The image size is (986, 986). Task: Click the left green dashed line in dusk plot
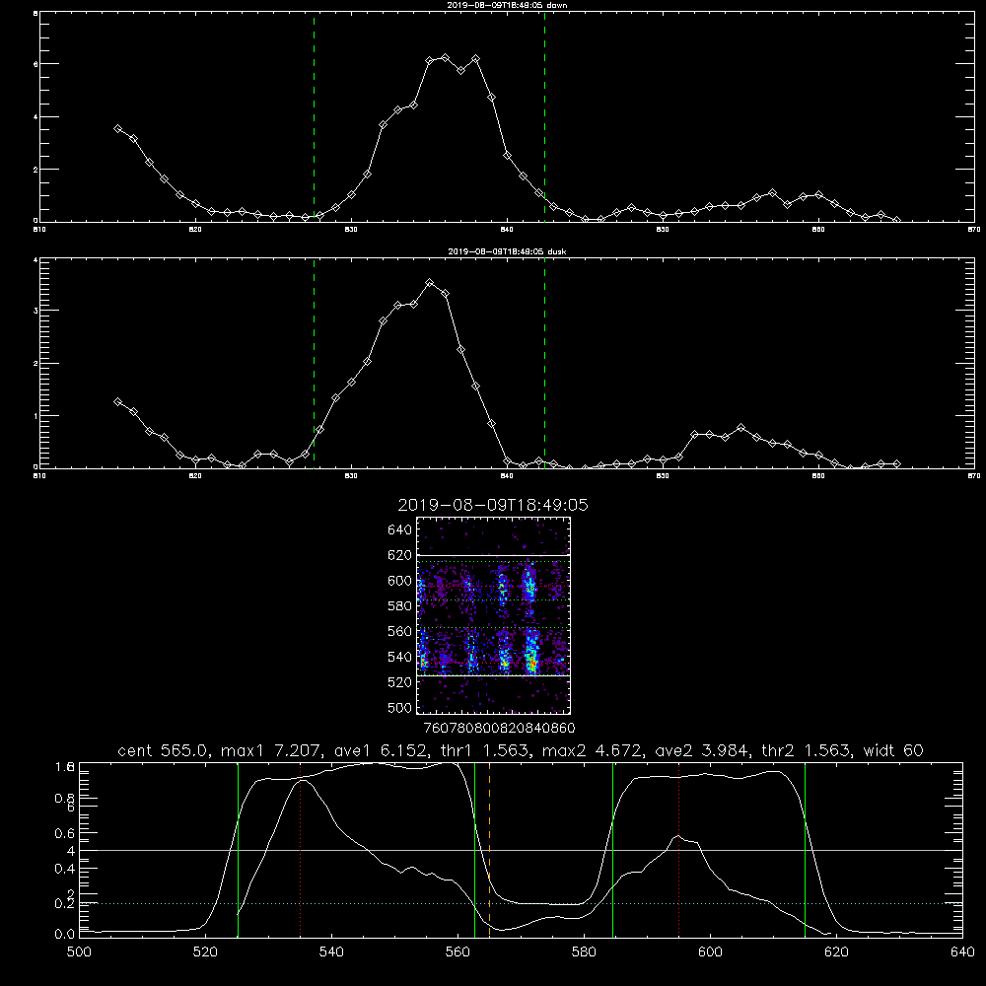(314, 363)
